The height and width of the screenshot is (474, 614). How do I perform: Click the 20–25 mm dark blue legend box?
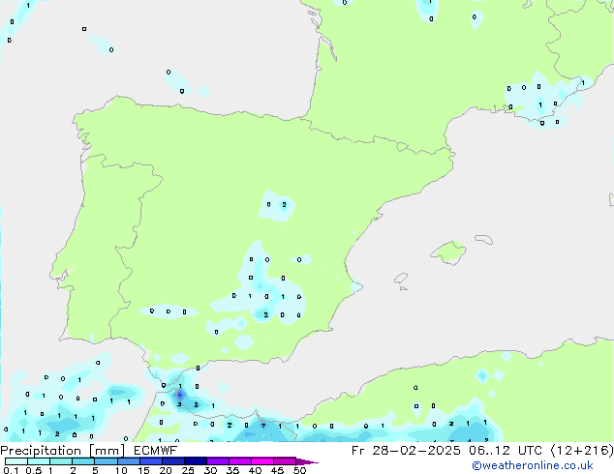(x=172, y=461)
